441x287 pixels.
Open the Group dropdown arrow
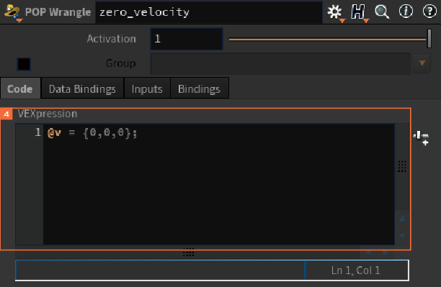(x=422, y=63)
